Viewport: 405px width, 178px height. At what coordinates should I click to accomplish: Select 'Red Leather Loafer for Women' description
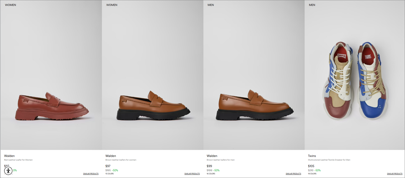point(18,160)
